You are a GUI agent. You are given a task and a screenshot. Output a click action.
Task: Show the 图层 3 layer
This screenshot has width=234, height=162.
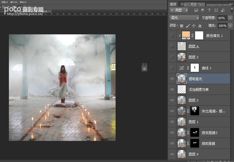172,57
